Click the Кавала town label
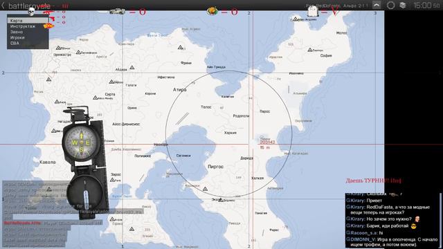This screenshot has height=249, width=443. (48, 162)
